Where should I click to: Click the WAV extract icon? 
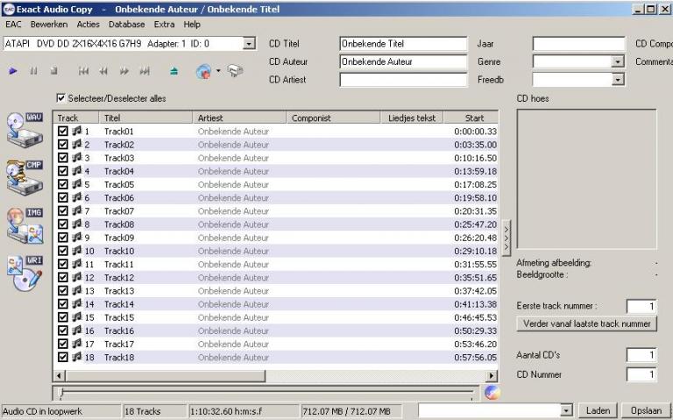point(25,129)
